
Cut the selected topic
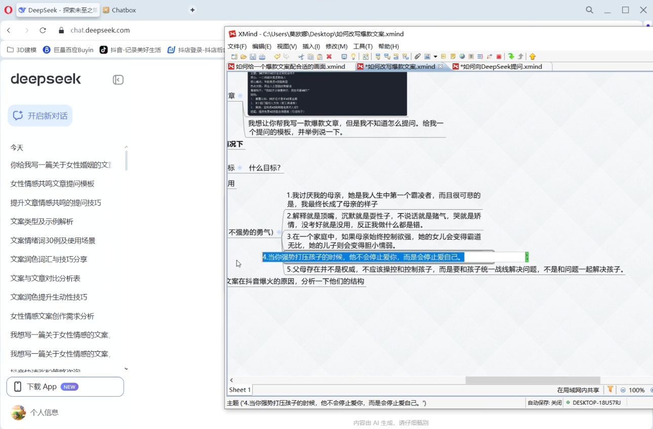click(x=302, y=57)
